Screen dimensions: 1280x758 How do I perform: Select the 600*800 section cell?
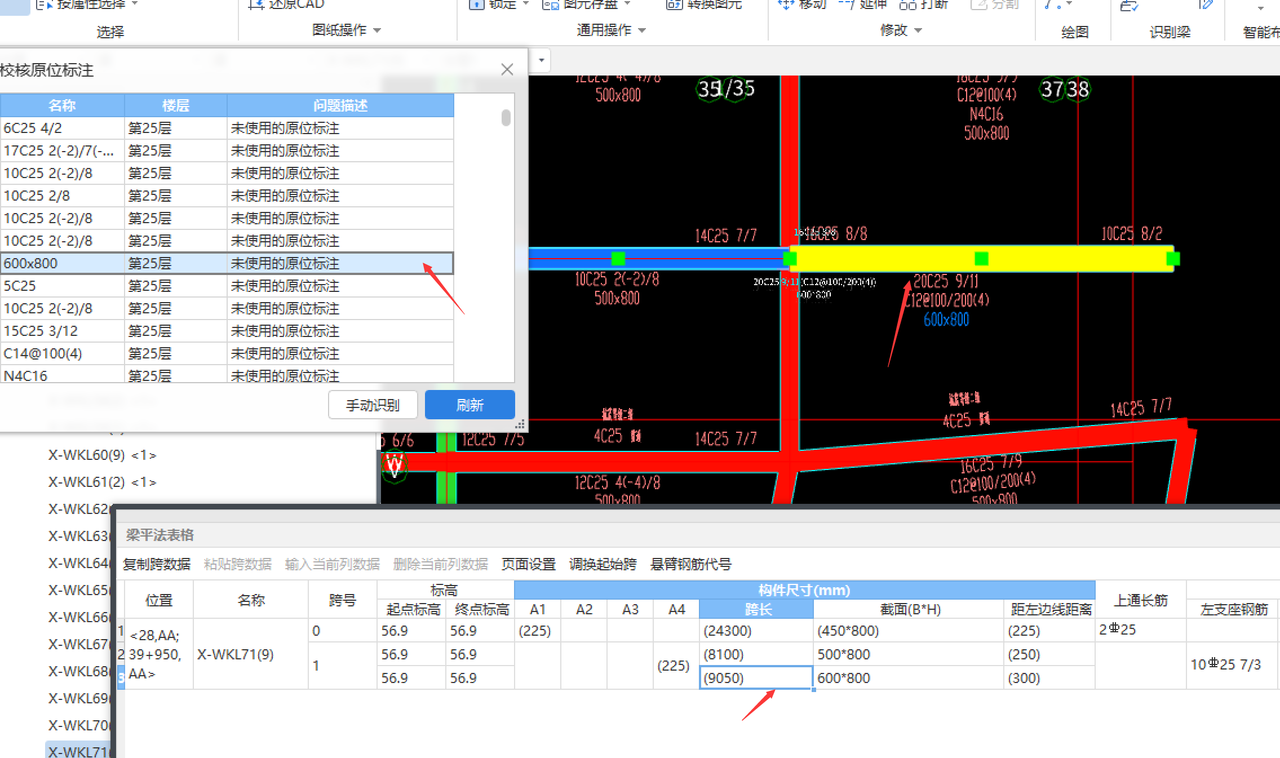coord(909,677)
